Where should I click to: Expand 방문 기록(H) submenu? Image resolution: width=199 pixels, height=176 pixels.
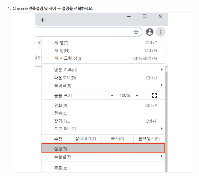tap(103, 70)
